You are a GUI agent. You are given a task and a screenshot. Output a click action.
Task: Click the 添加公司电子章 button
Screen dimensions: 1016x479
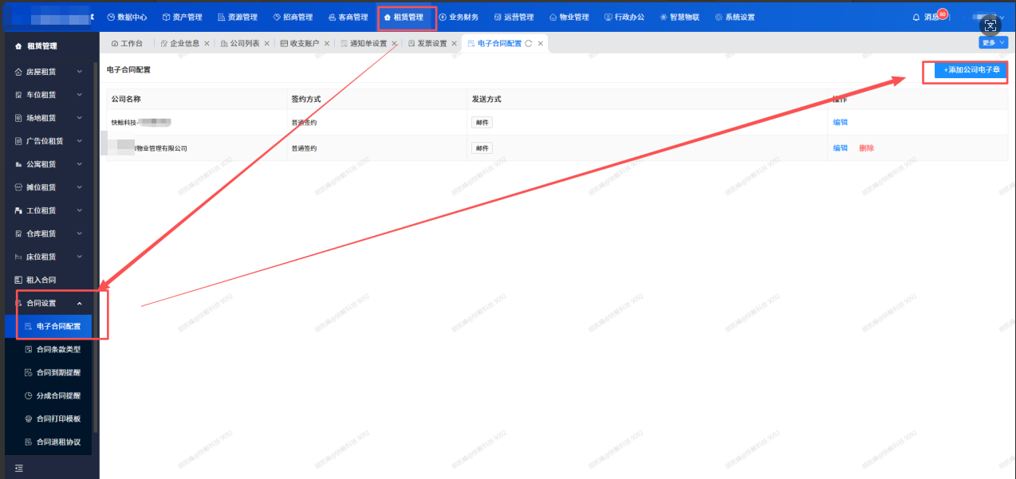pos(971,71)
